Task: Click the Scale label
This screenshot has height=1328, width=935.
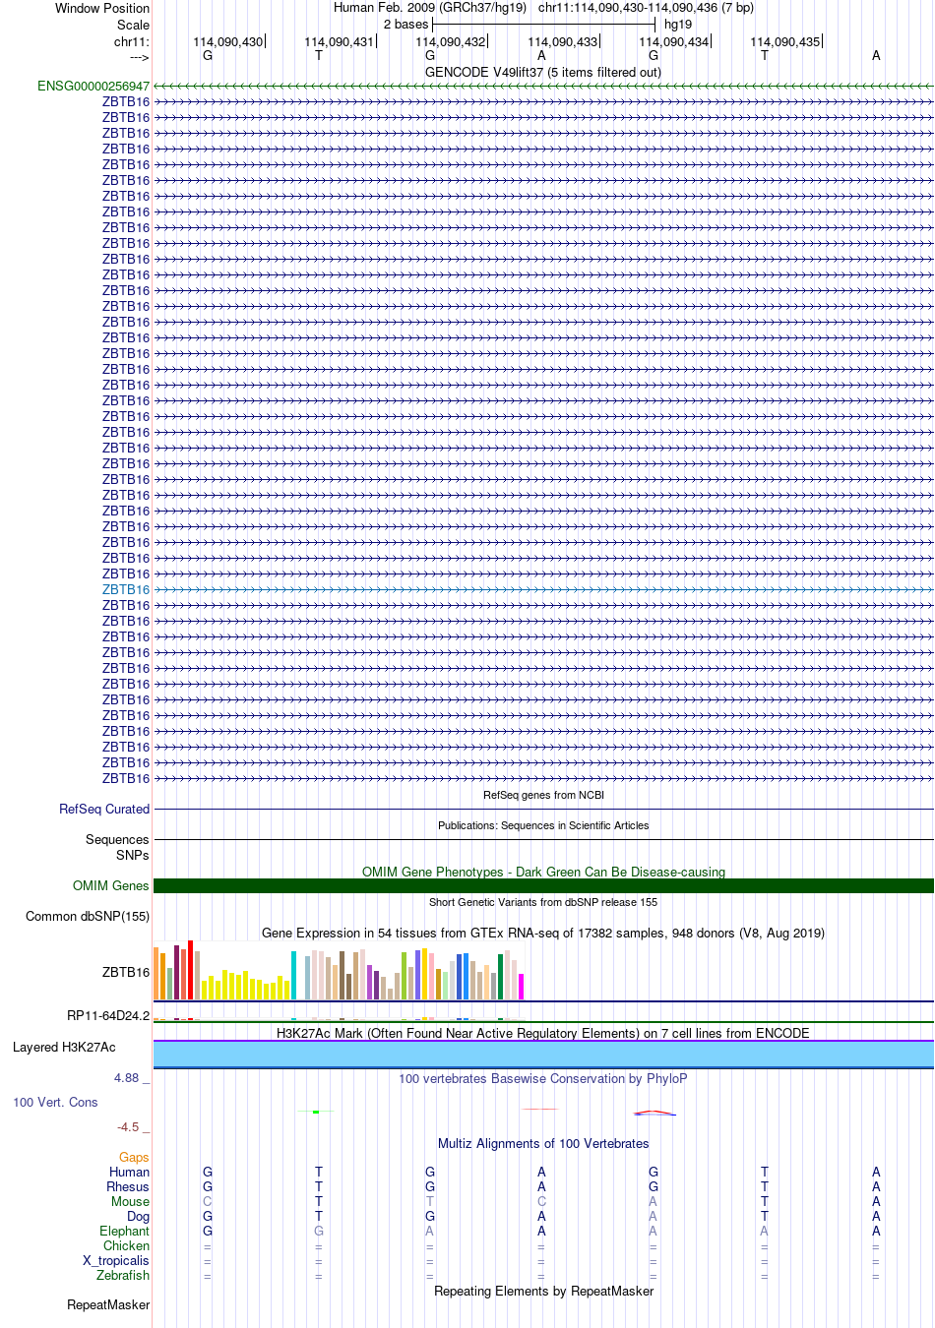Action: point(134,26)
